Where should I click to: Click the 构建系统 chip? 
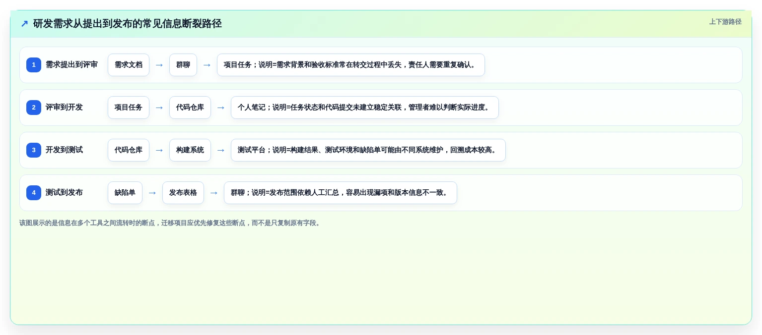190,150
